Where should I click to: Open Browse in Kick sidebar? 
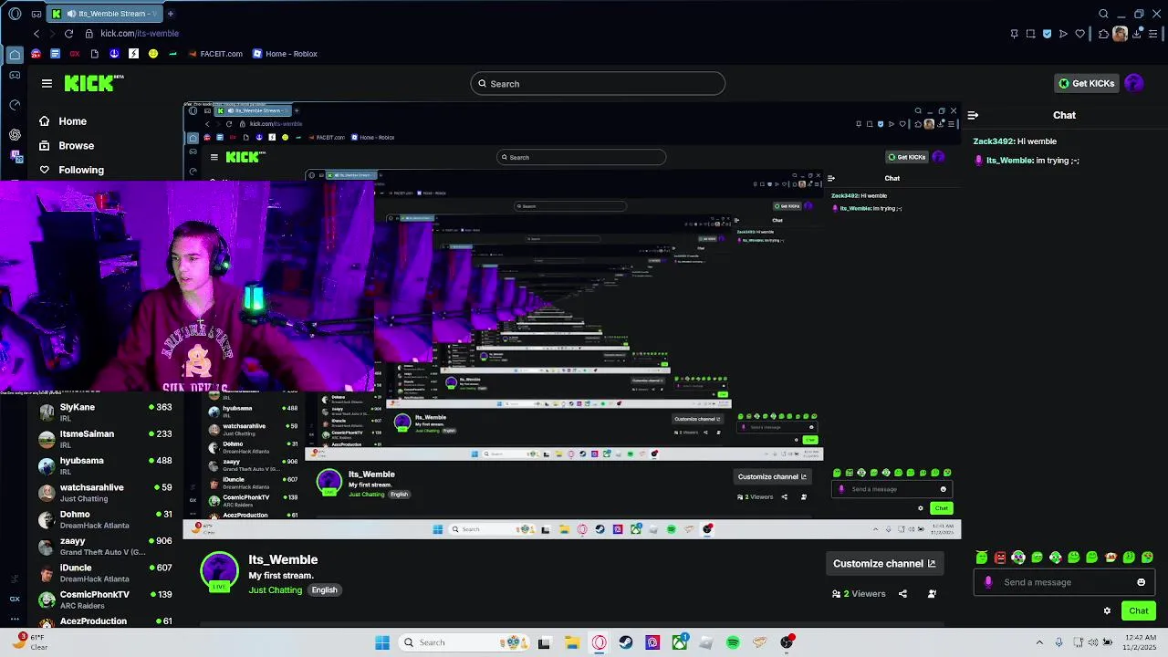(67, 146)
